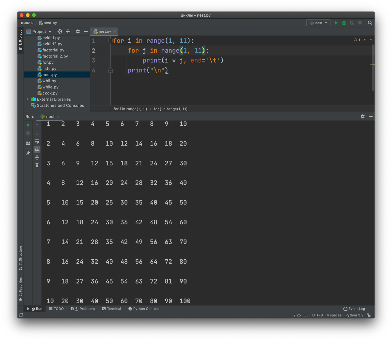Open Python Console tool window
This screenshot has height=341, width=392.
point(144,309)
